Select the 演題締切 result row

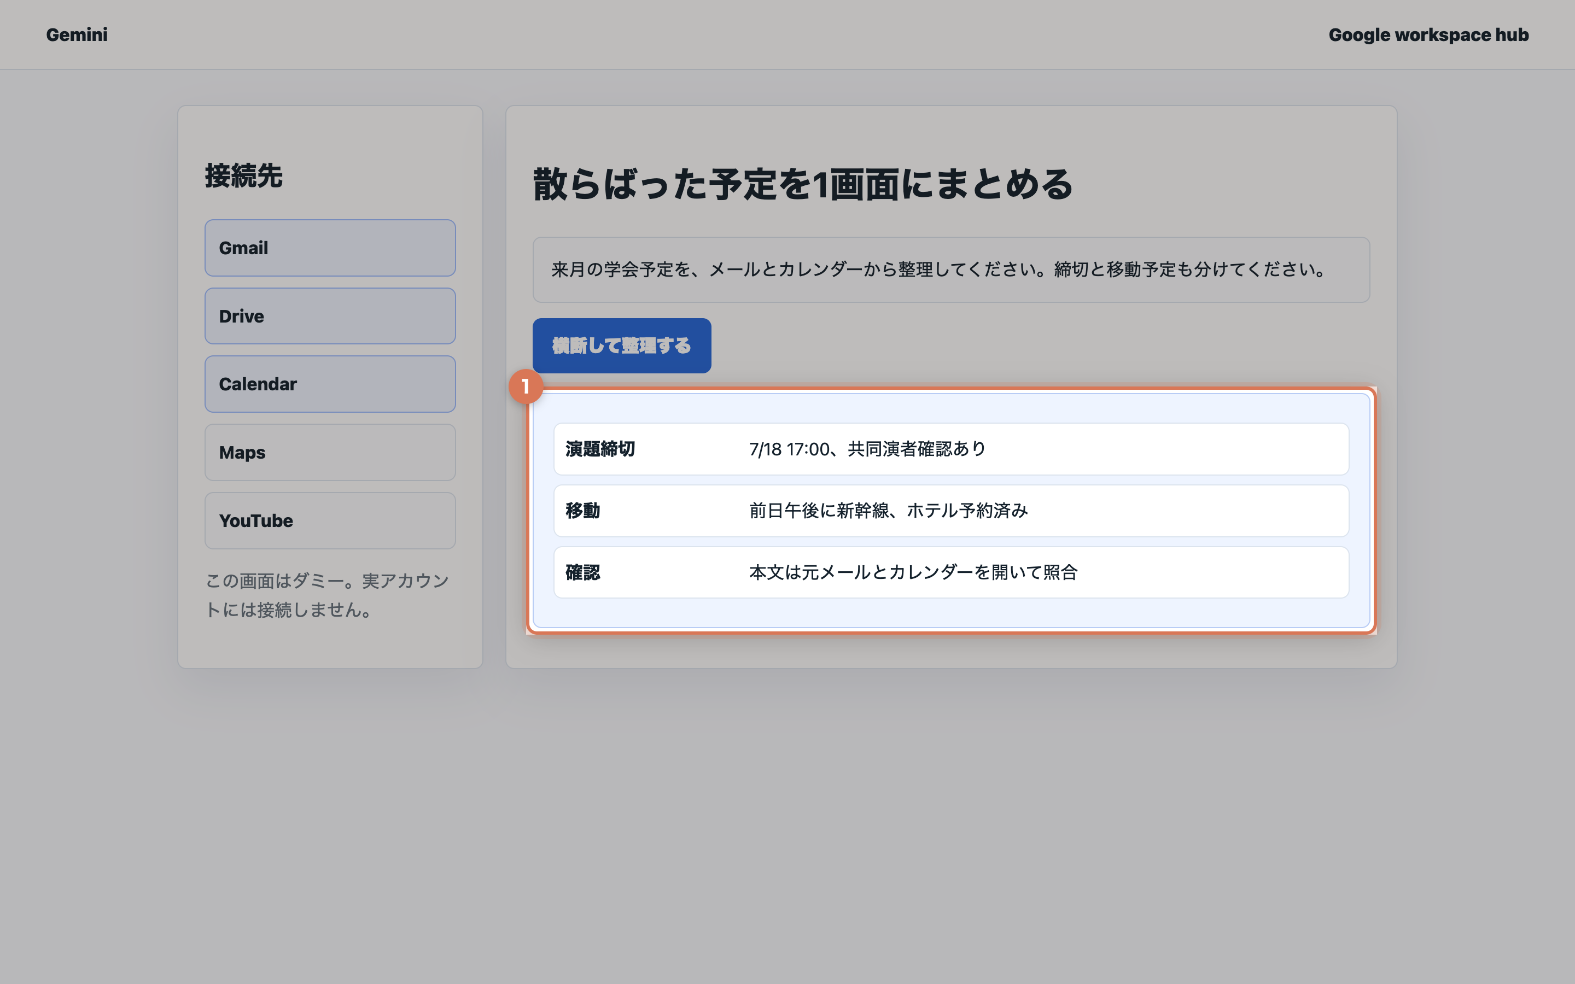[x=951, y=449]
